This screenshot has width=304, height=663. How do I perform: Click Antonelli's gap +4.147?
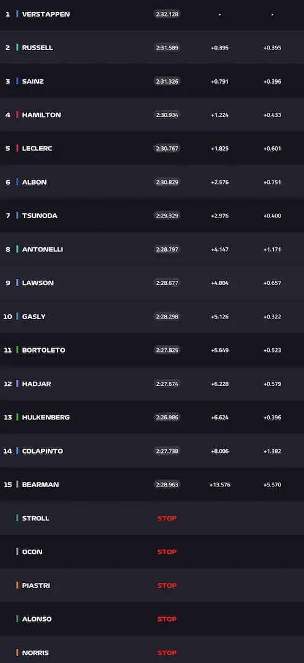(220, 250)
